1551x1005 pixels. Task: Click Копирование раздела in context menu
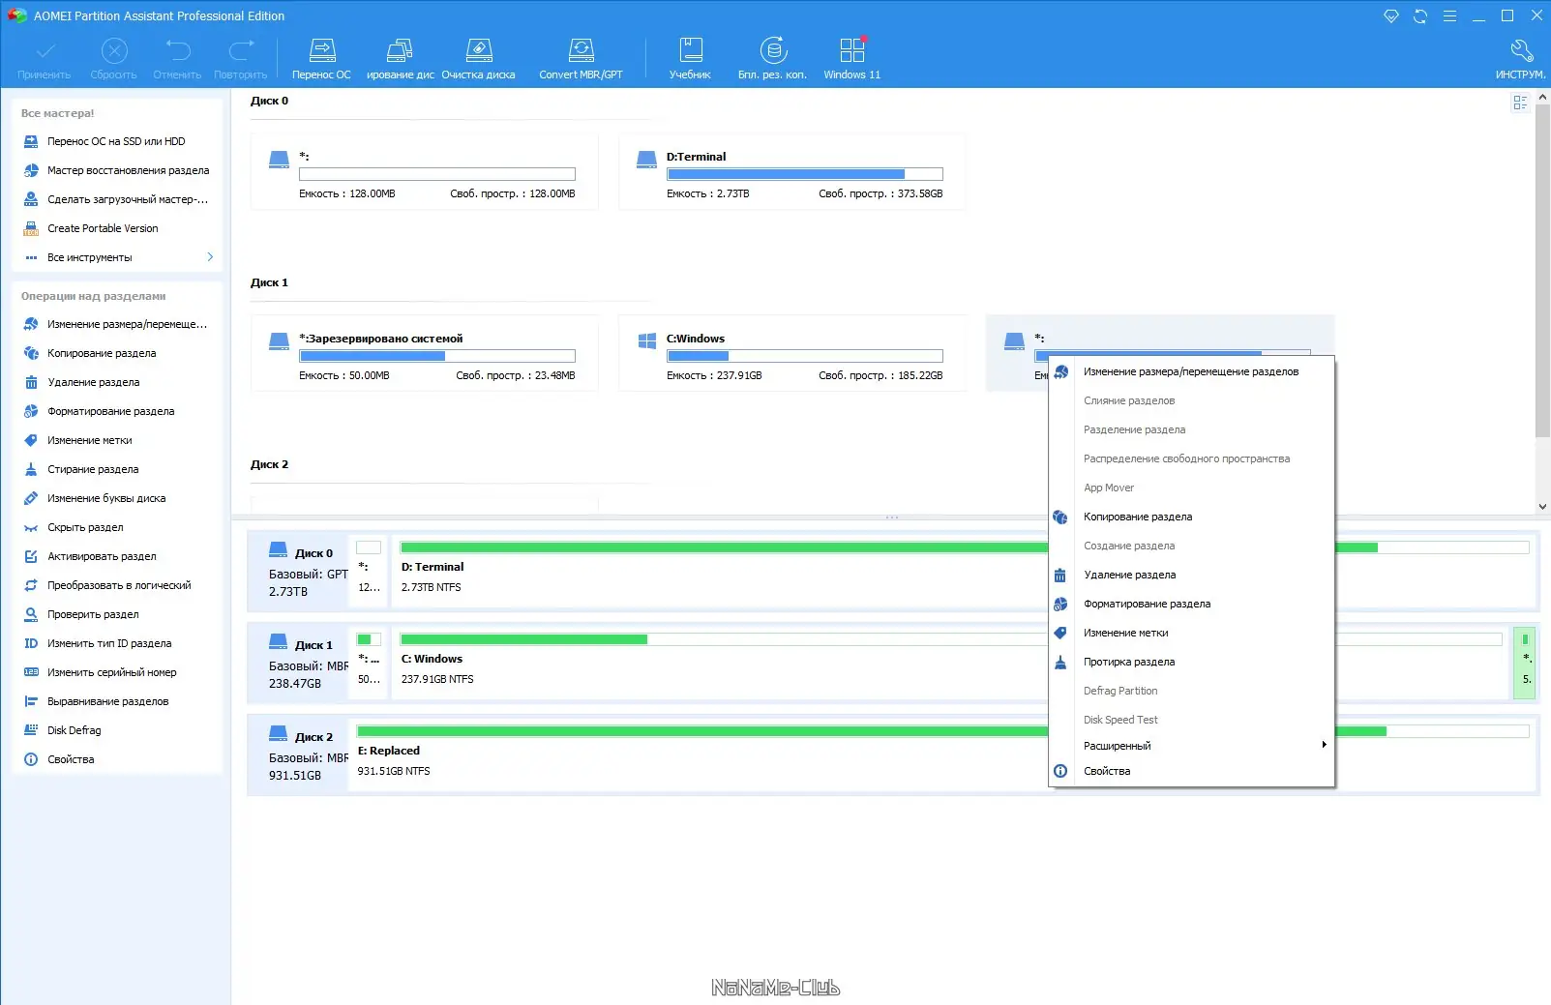[1192, 517]
